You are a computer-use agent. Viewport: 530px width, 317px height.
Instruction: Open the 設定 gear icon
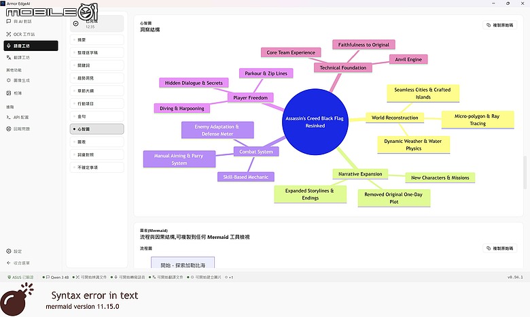pos(9,252)
